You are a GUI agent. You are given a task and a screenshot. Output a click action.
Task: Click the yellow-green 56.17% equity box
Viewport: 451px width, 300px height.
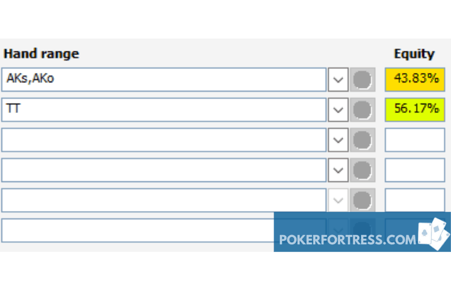click(415, 109)
